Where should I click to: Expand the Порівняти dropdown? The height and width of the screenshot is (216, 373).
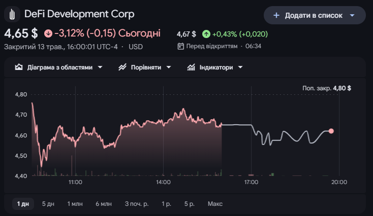click(x=169, y=67)
